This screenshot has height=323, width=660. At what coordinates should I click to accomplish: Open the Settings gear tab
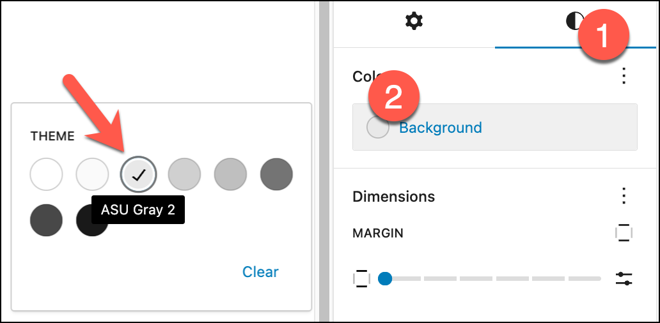point(414,22)
